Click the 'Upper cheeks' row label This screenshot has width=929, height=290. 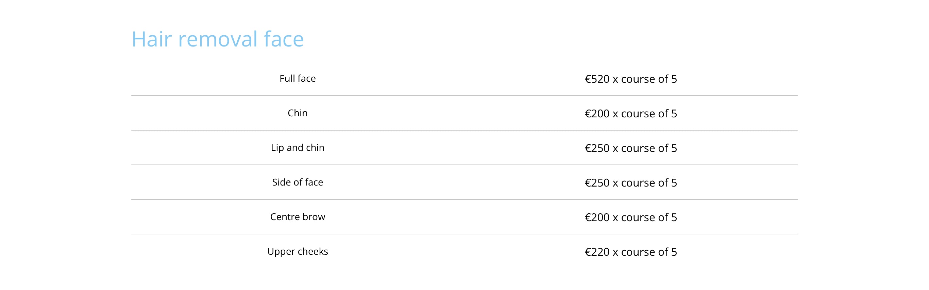[298, 251]
